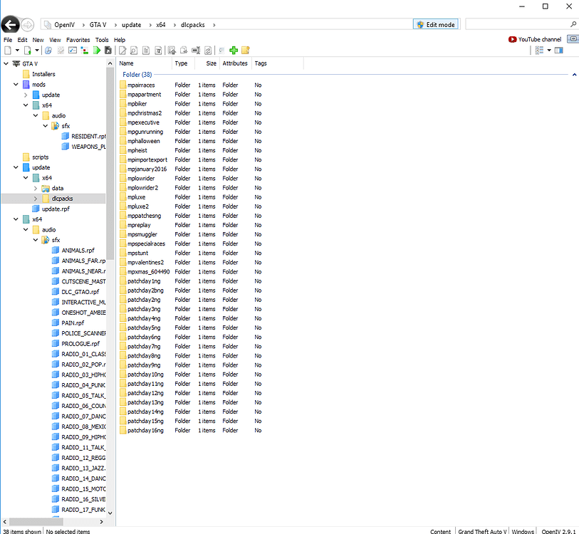Click the green plus toolbar icon

[x=234, y=51]
